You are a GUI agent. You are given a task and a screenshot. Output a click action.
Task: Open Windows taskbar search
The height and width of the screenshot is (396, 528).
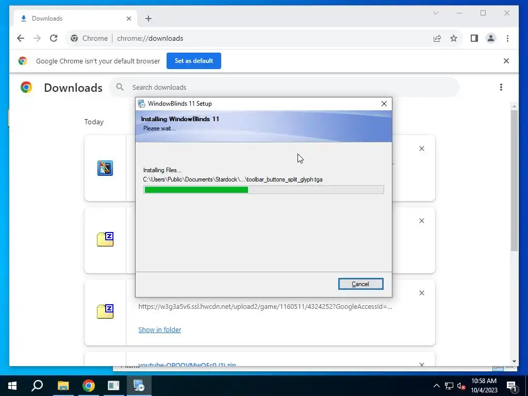(37, 386)
